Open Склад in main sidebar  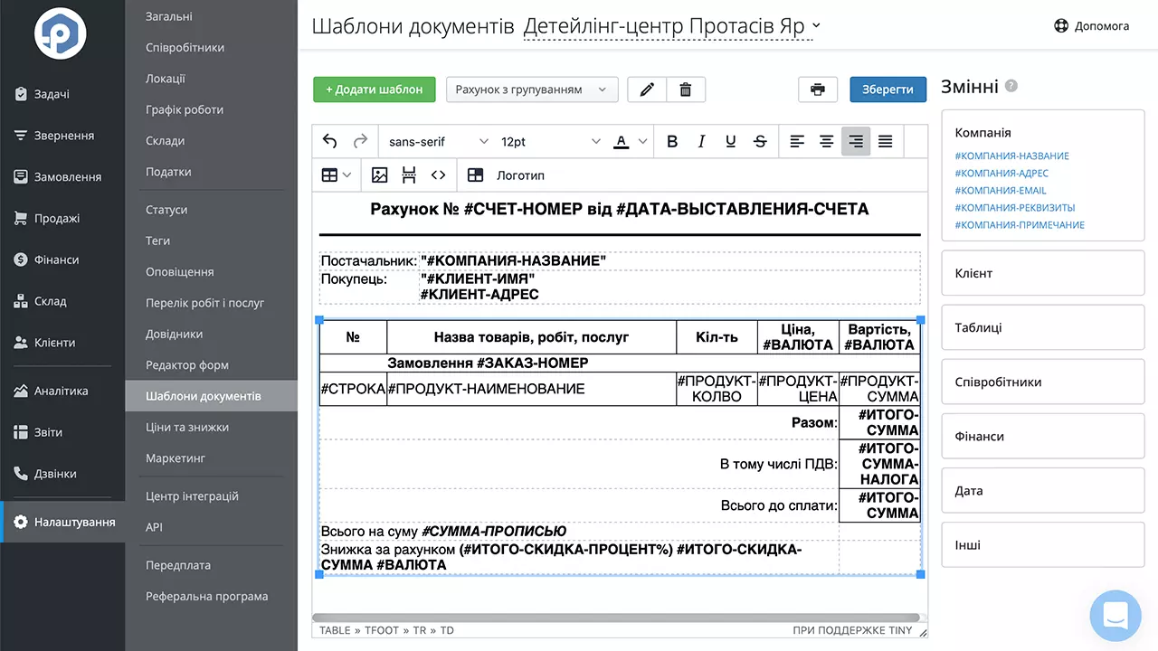coord(62,301)
